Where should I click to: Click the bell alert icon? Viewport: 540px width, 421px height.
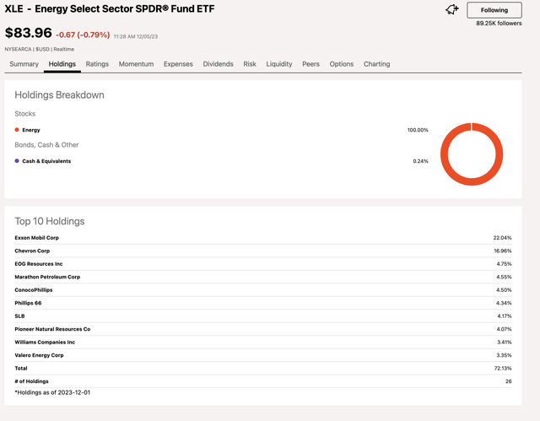point(452,9)
